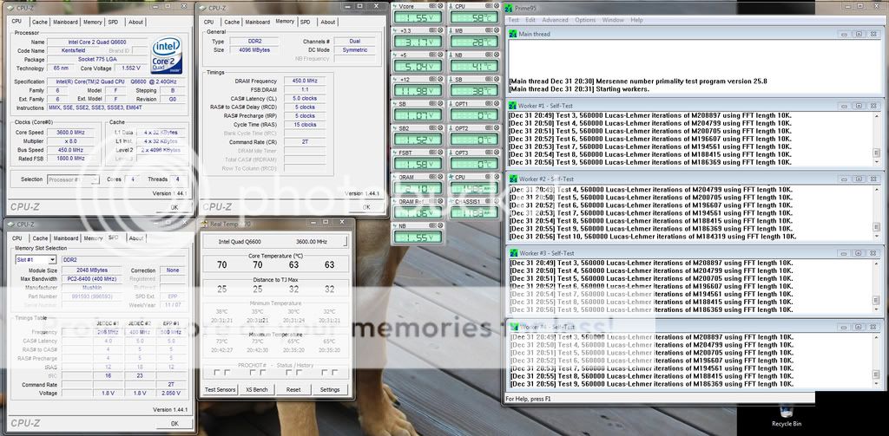Click the Intel Quad Q6600 3600.00 MHz button
The height and width of the screenshot is (436, 889).
point(275,241)
